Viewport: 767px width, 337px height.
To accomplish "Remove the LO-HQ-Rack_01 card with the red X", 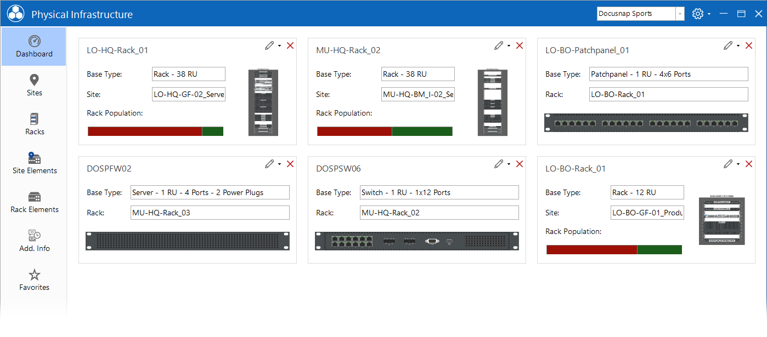I will [290, 45].
